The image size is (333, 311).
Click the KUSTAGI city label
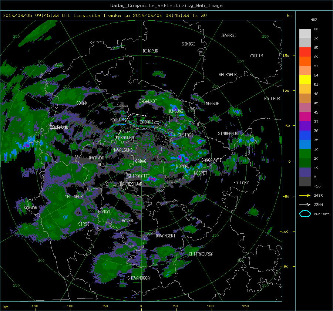(185, 135)
